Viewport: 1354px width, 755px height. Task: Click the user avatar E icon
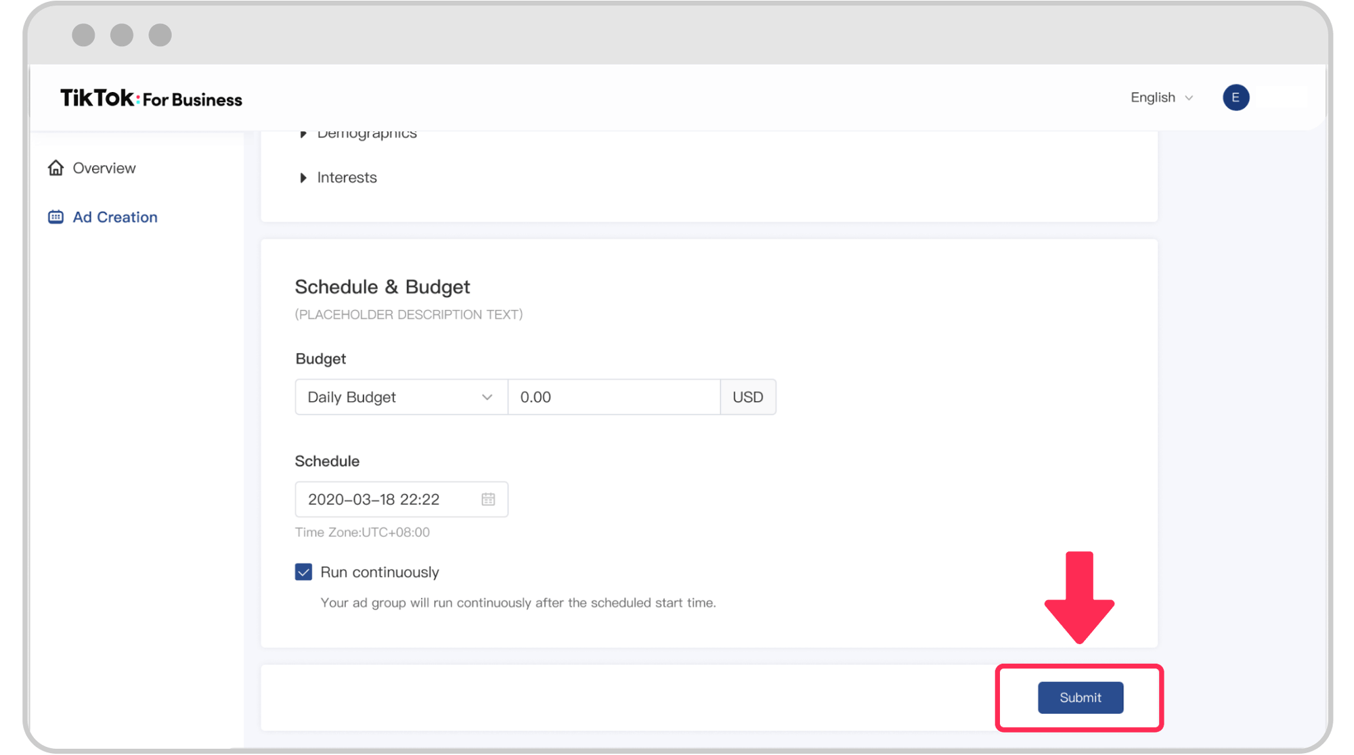1236,97
